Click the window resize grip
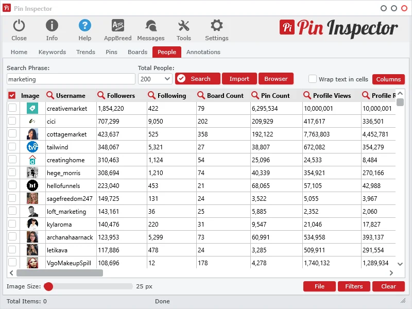Image resolution: width=412 pixels, height=309 pixels. pos(403,301)
